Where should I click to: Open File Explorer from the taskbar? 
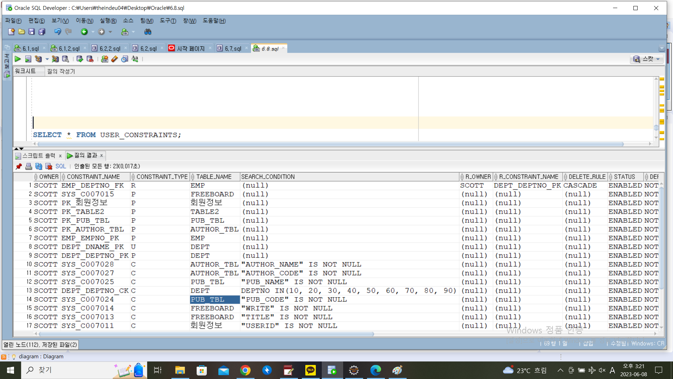tap(180, 370)
